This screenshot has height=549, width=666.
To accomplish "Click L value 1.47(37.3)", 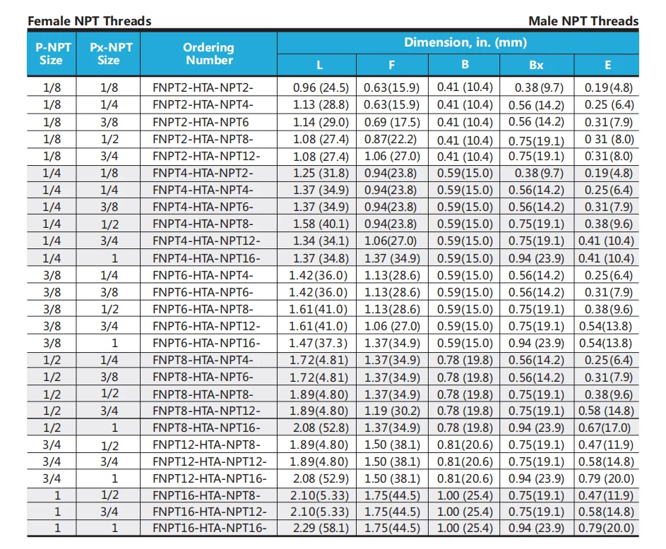I will point(318,343).
